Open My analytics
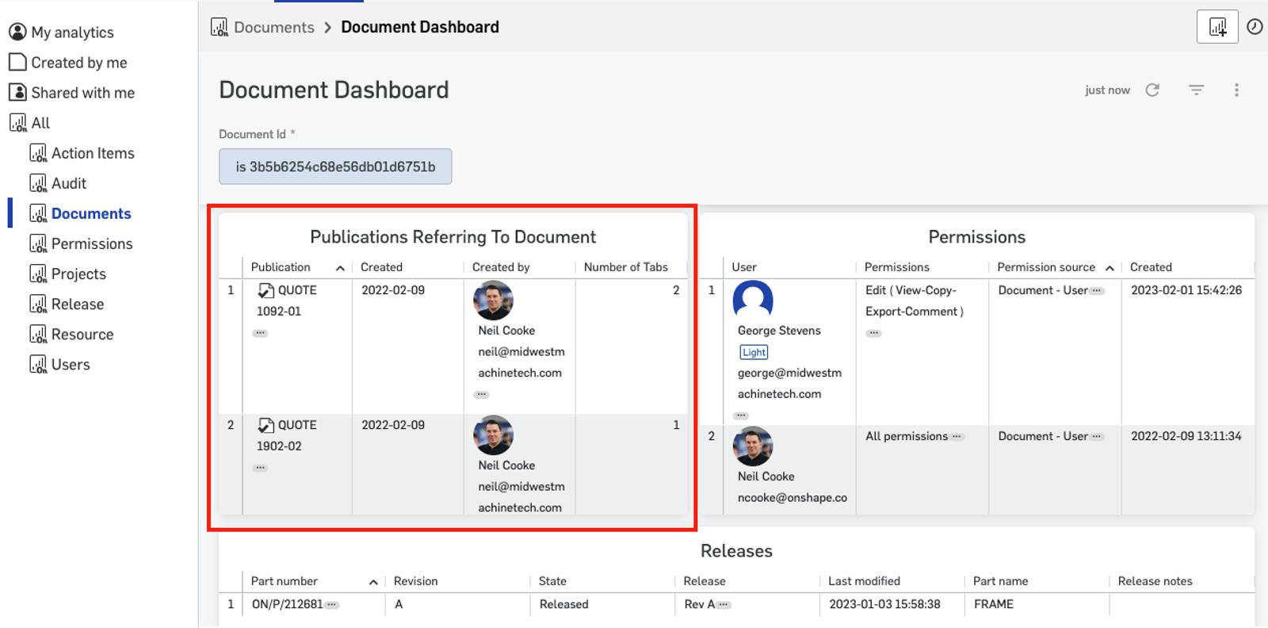 pyautogui.click(x=71, y=33)
